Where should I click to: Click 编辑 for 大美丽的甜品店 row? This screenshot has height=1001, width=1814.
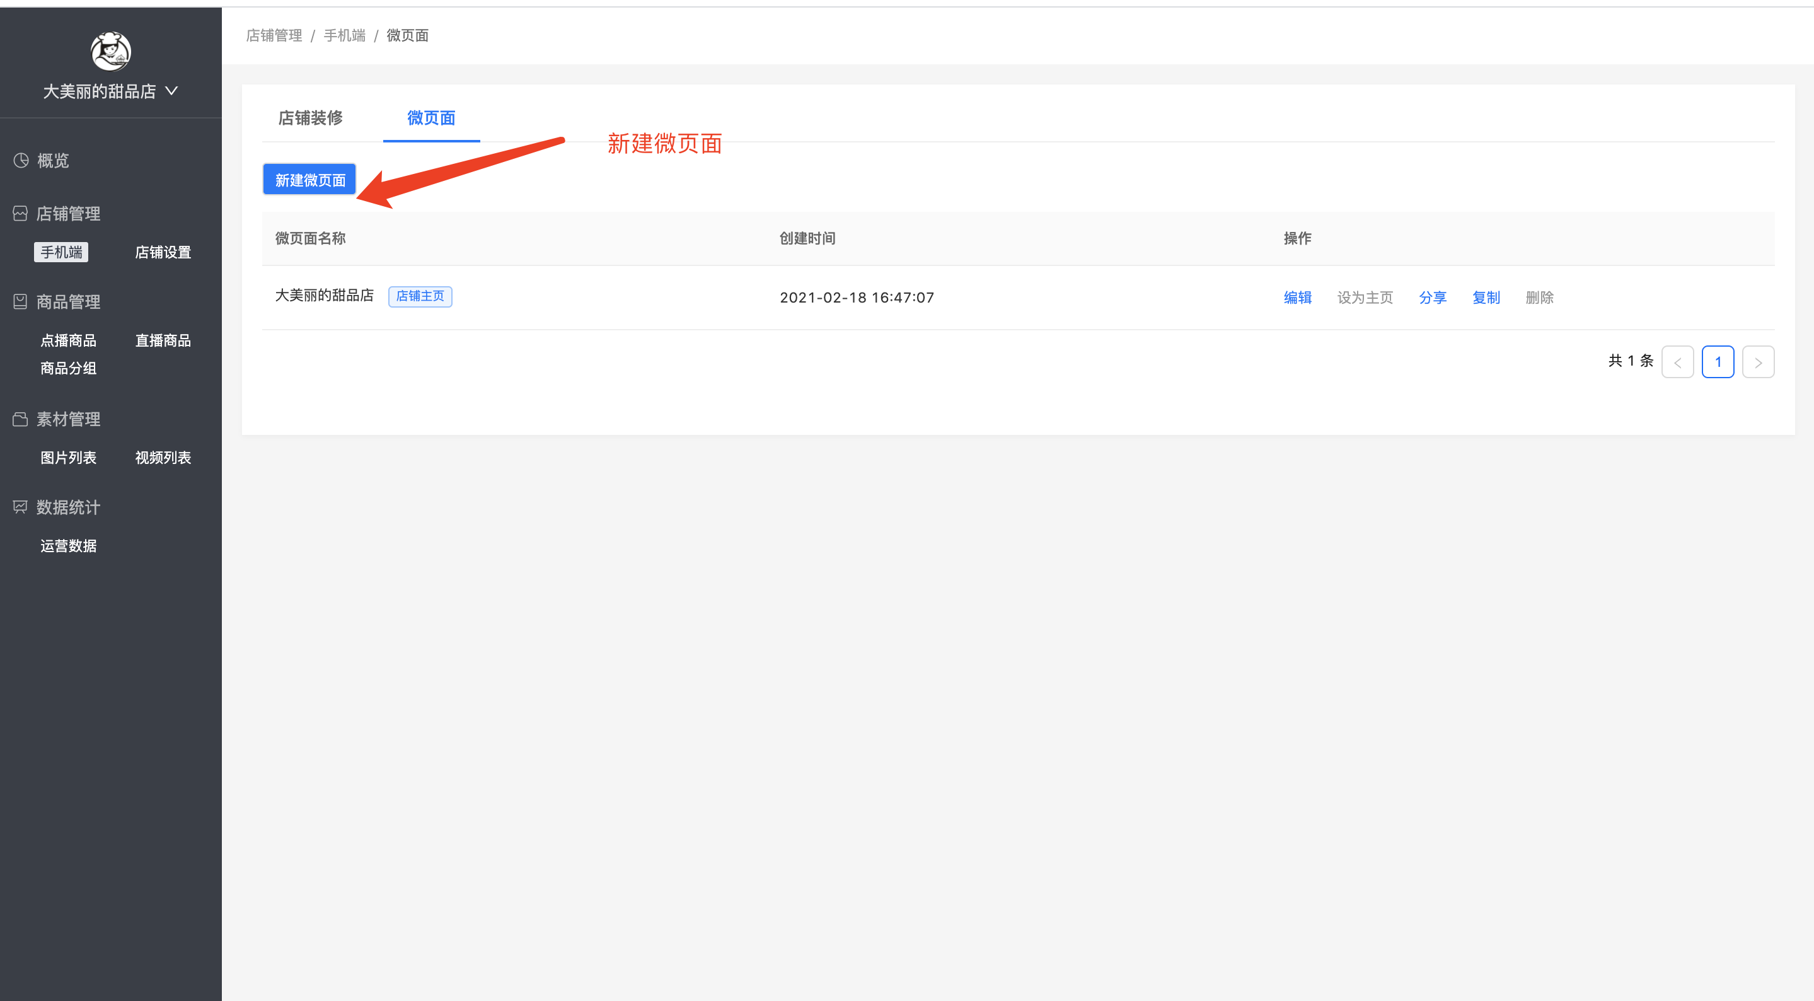click(x=1298, y=298)
